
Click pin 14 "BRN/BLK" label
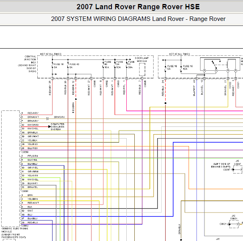(x=33, y=133)
